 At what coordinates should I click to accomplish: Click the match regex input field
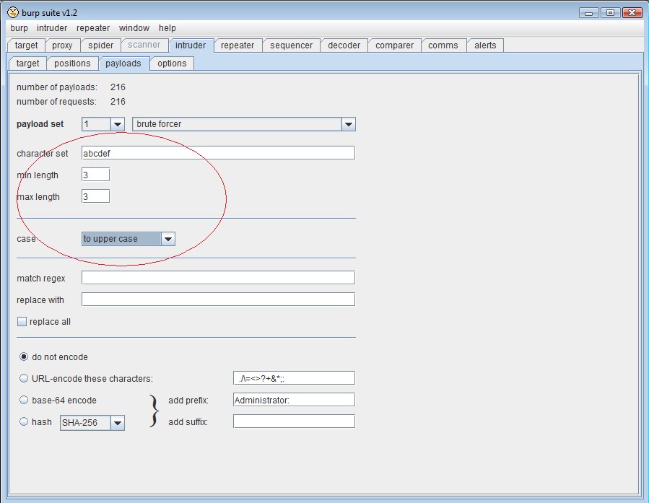[x=218, y=278]
